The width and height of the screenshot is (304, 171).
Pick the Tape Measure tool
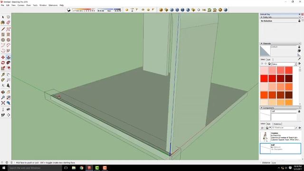[x=3, y=75]
